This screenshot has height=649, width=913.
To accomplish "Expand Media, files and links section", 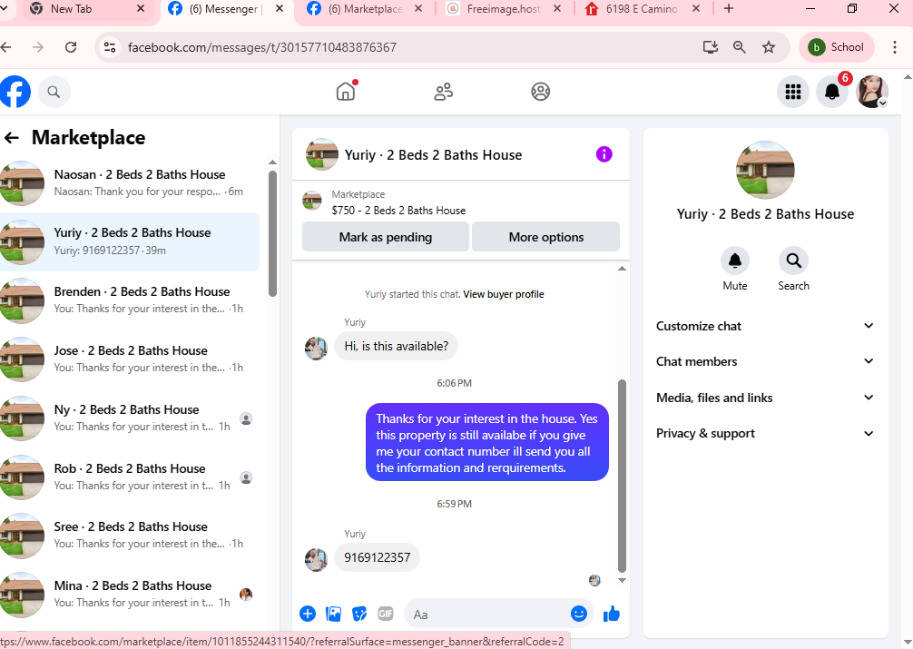I will (765, 398).
